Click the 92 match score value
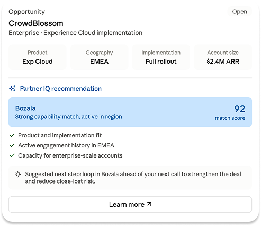 (239, 109)
